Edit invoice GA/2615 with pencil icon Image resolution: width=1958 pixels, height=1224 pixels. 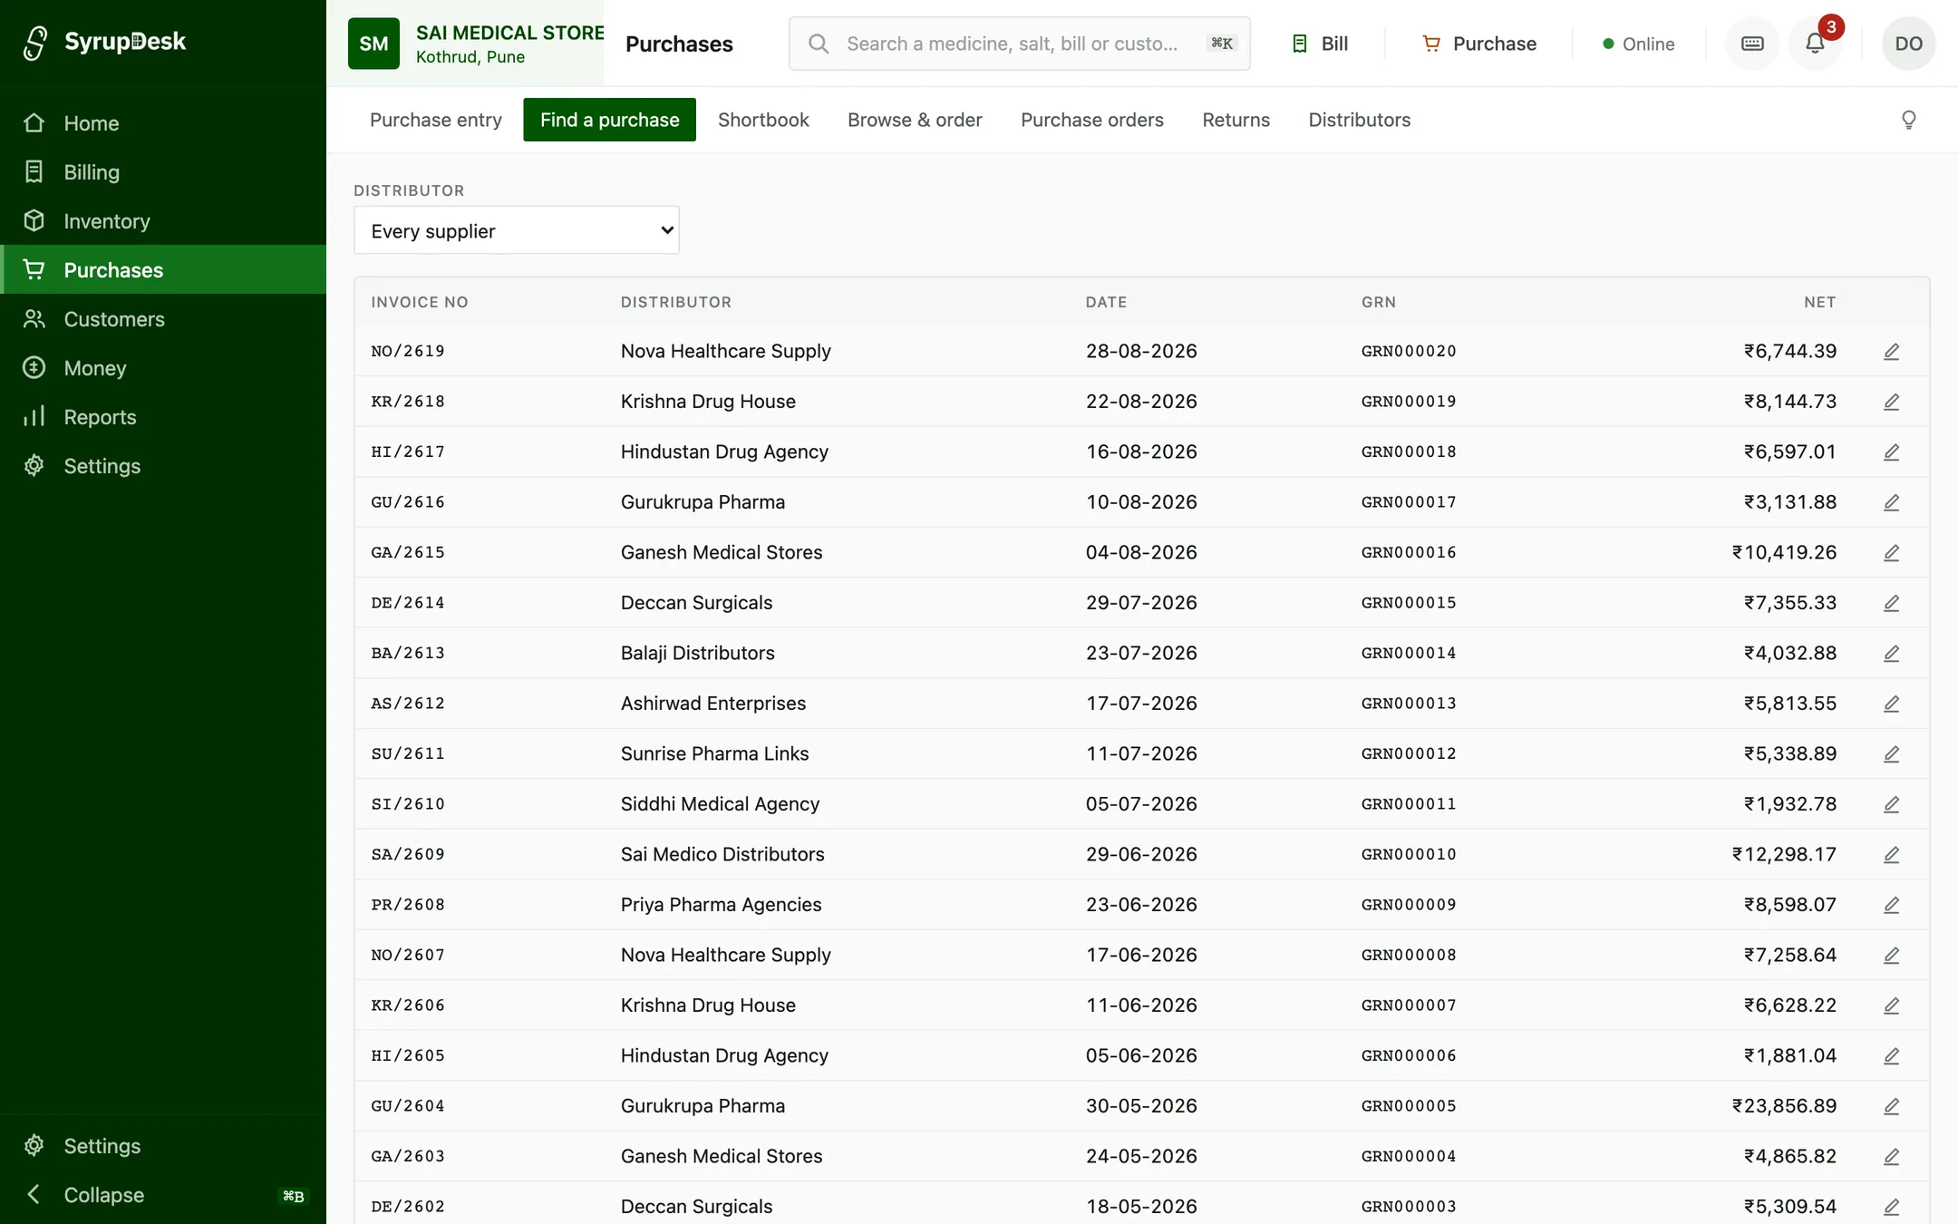click(x=1891, y=553)
